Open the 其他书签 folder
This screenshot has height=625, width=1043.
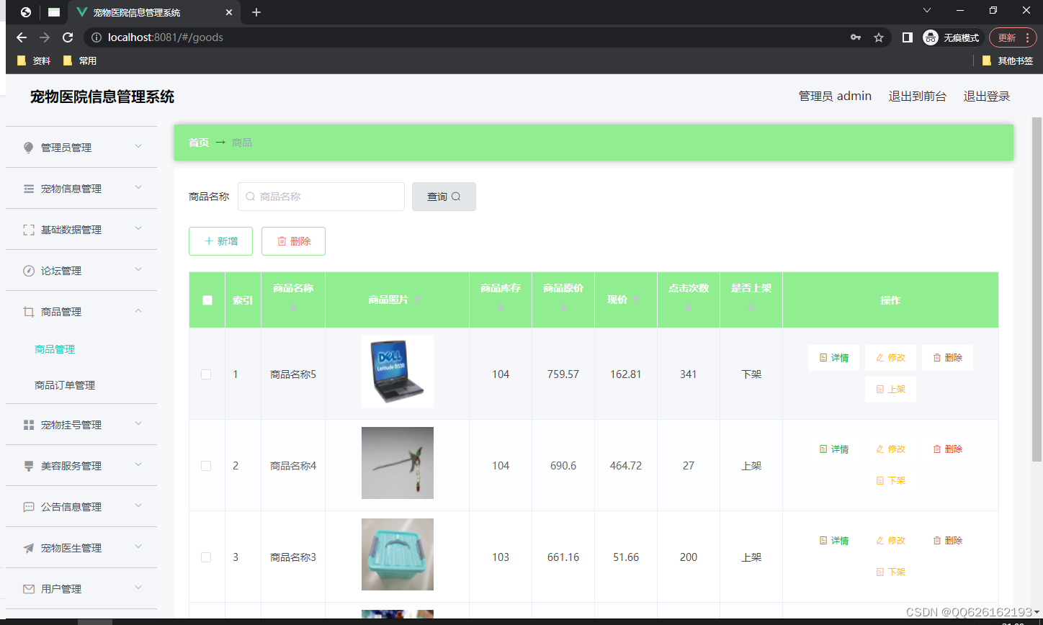(1008, 61)
